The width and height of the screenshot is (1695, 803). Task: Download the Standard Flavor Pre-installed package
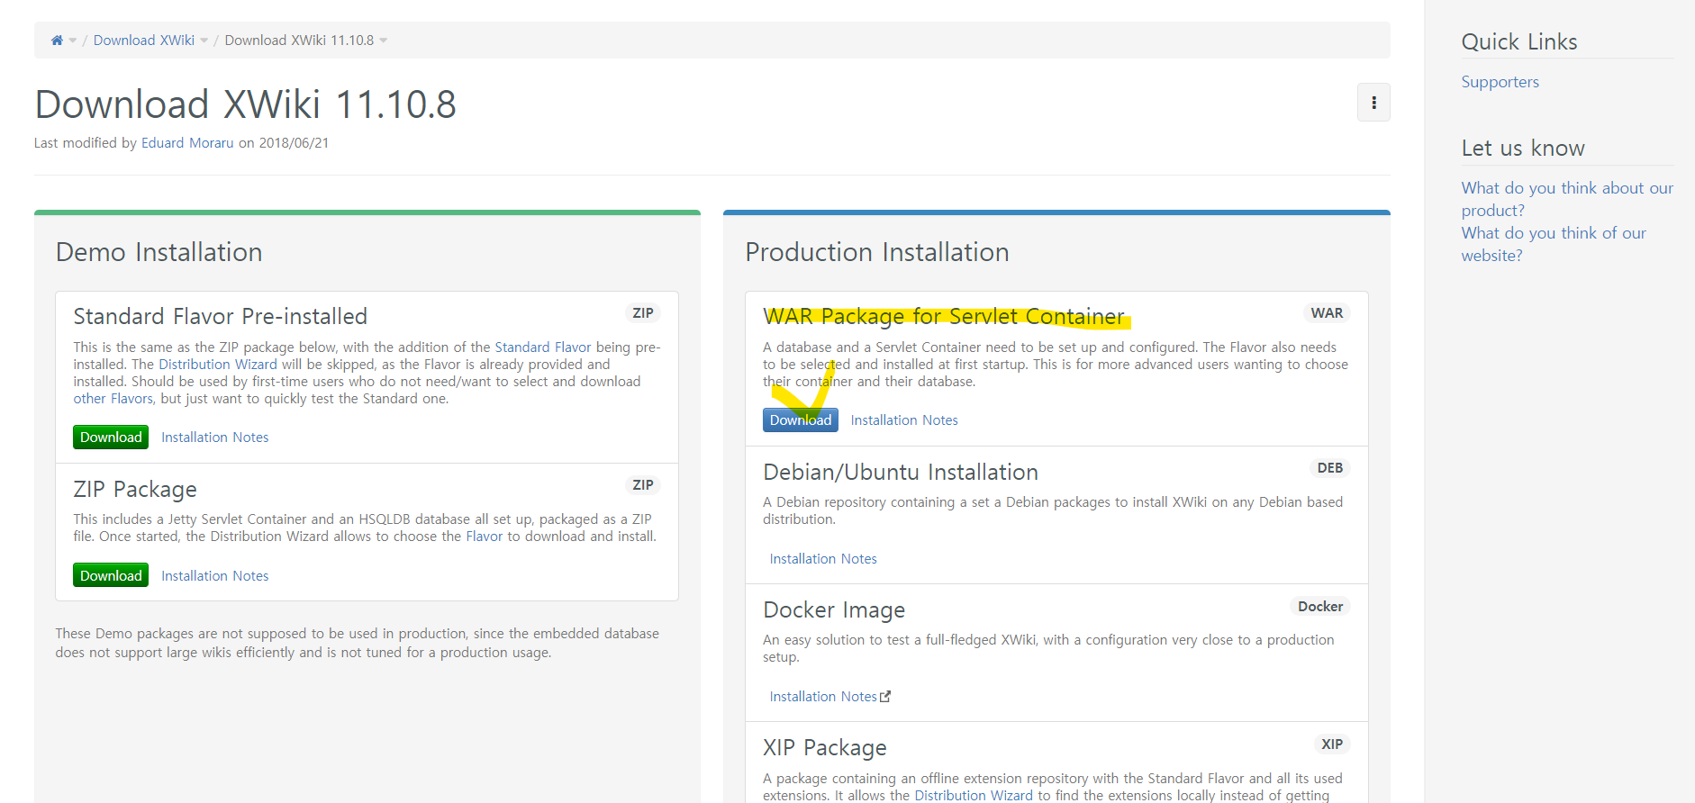click(x=111, y=438)
